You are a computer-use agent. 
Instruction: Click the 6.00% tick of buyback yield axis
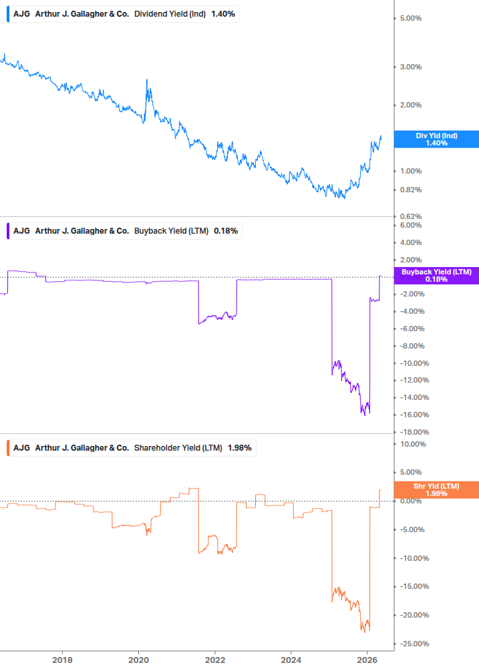[x=411, y=225]
